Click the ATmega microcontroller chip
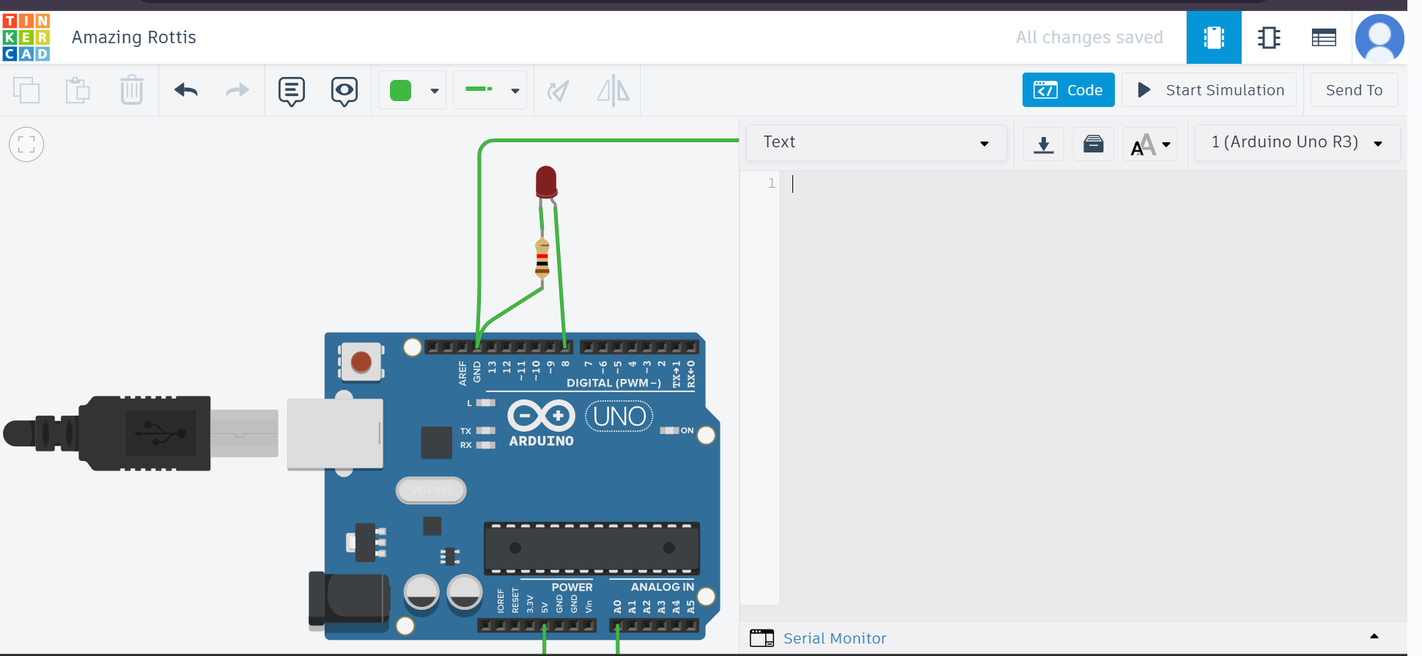This screenshot has height=656, width=1422. 592,548
